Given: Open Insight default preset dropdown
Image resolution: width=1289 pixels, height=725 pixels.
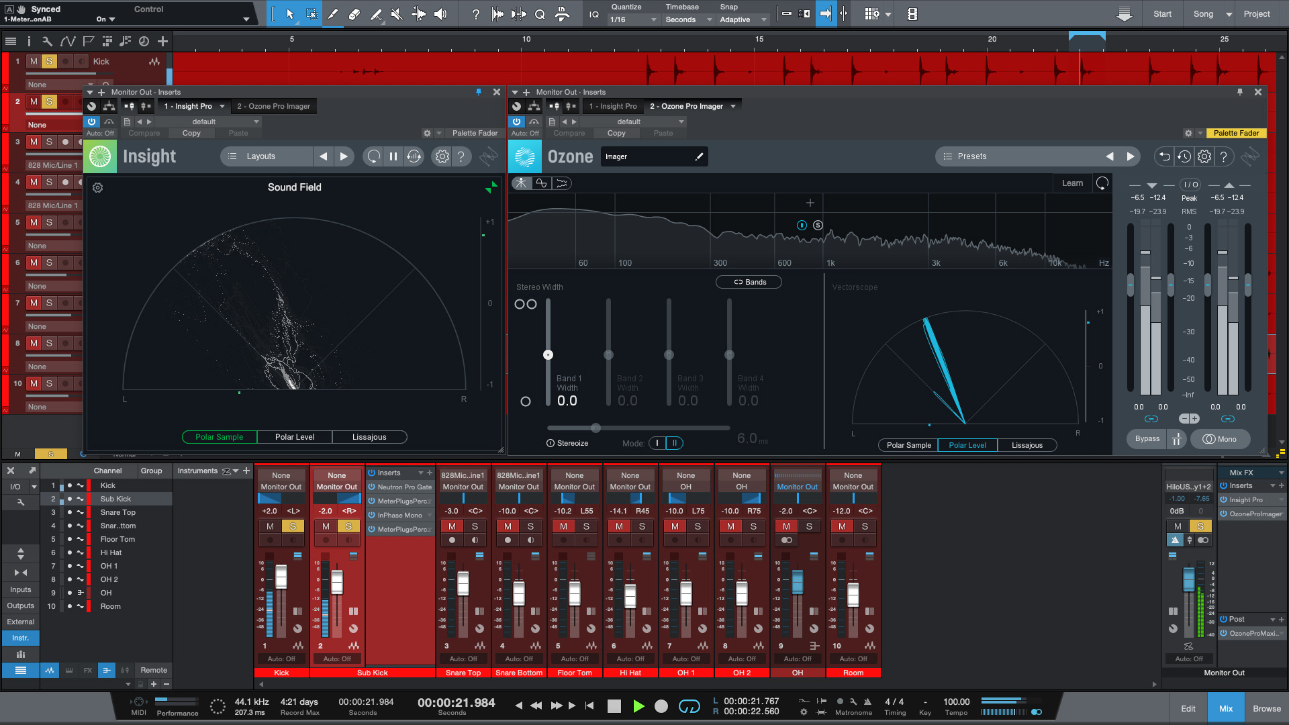Looking at the screenshot, I should [207, 122].
